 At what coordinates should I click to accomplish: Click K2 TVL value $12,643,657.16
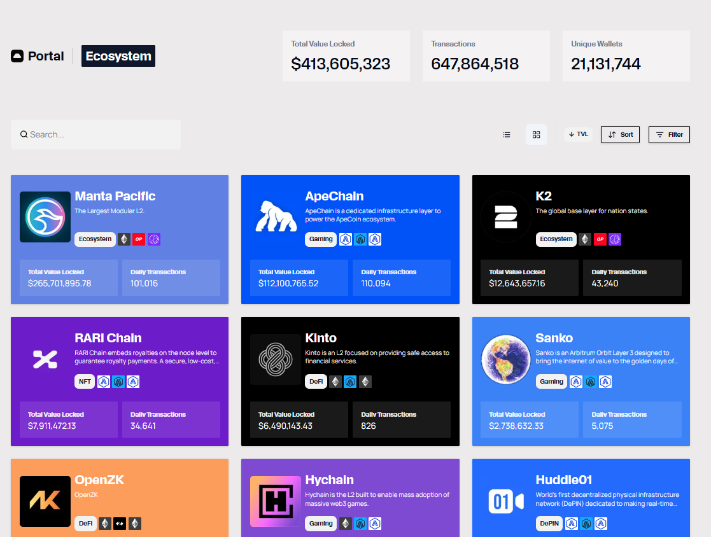coord(517,284)
